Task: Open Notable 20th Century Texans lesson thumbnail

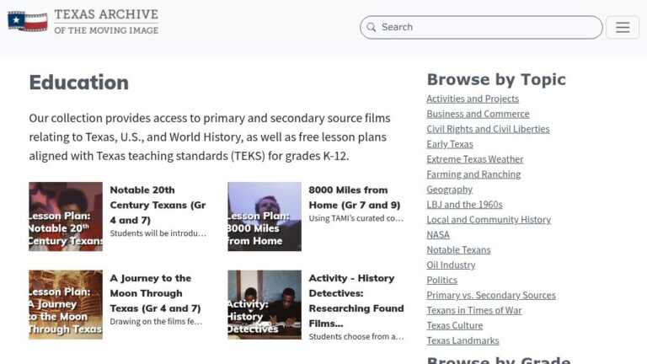Action: coord(66,217)
